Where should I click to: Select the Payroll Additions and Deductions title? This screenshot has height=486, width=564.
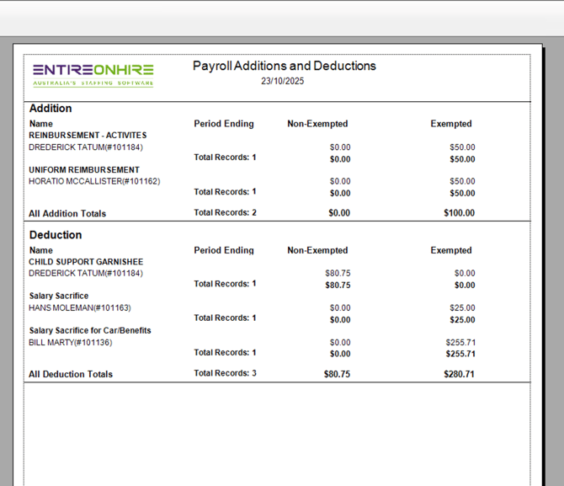(x=284, y=66)
